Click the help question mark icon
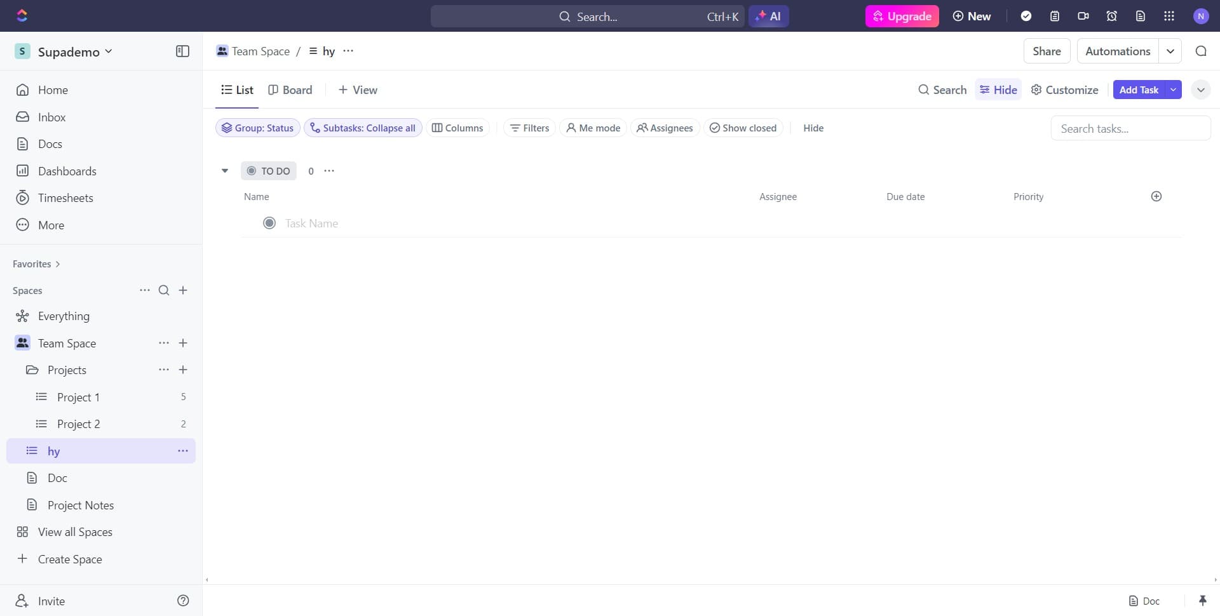Viewport: 1220px width, 616px height. 183,601
